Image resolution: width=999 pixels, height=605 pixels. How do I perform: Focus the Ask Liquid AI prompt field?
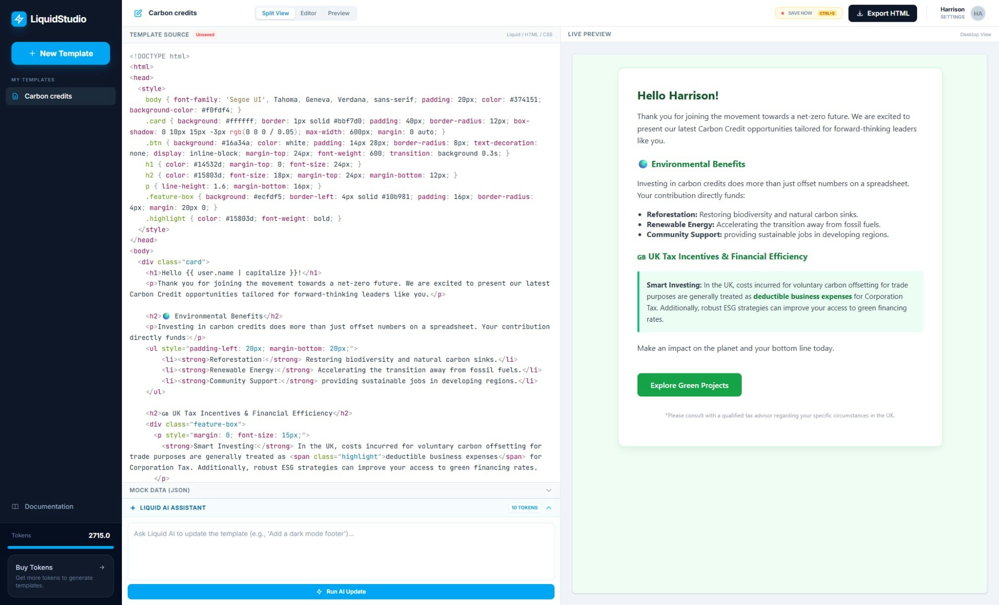[x=341, y=551]
